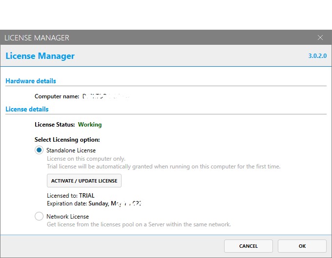Click the Select Licensing option label
This screenshot has width=332, height=258.
pos(67,140)
